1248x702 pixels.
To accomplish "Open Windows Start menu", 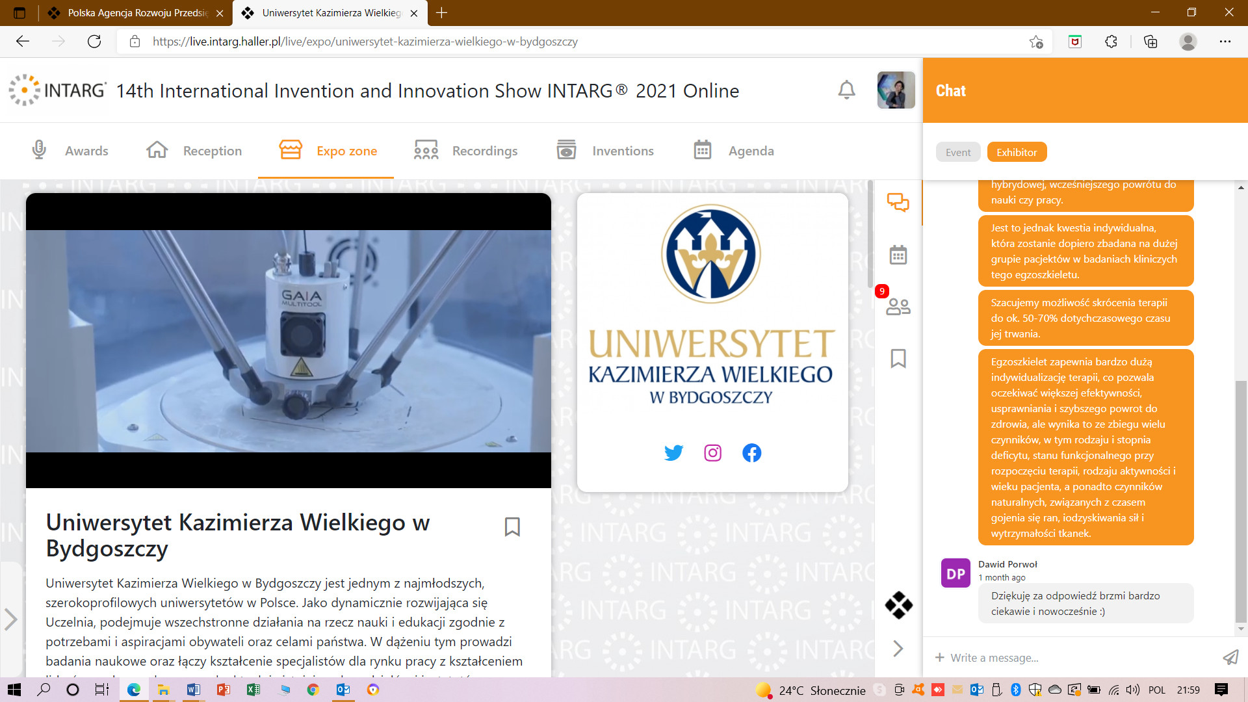I will [14, 690].
